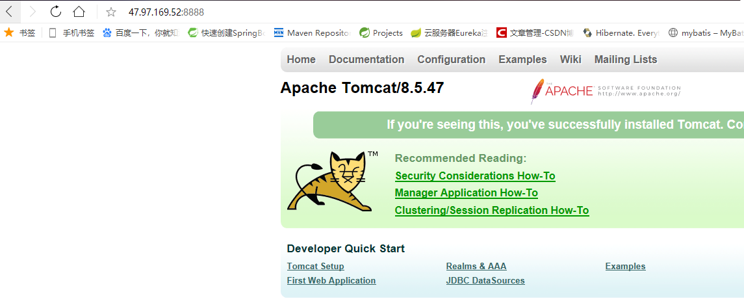Open Mailing Lists in navigation bar
Image resolution: width=744 pixels, height=303 pixels.
point(625,59)
